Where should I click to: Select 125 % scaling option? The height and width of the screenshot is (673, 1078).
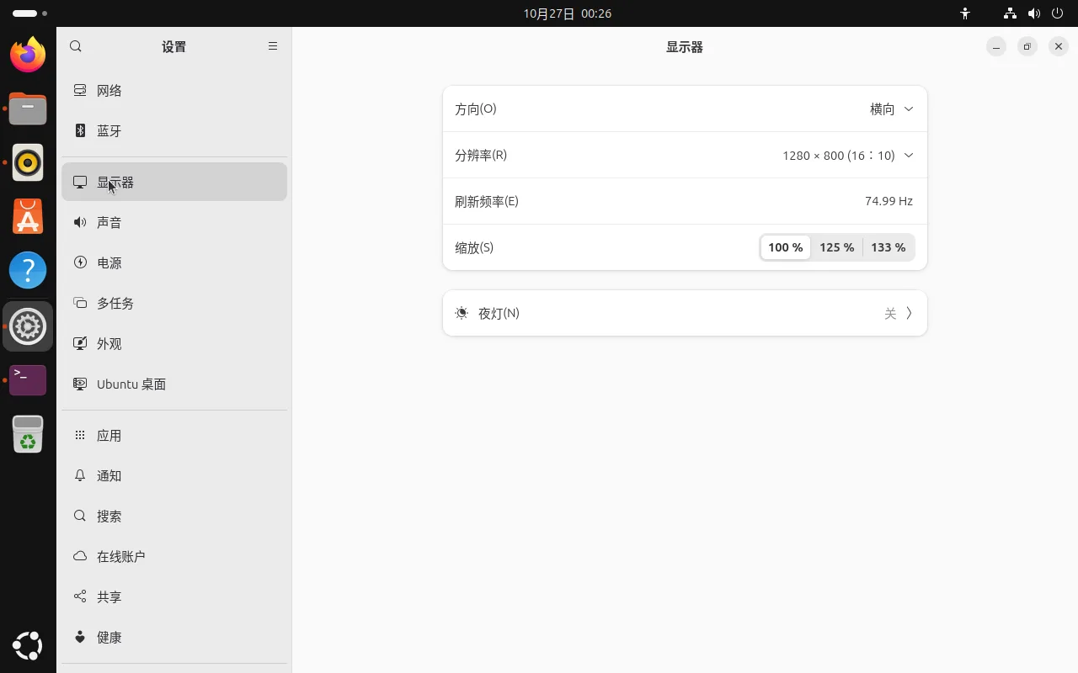836,247
